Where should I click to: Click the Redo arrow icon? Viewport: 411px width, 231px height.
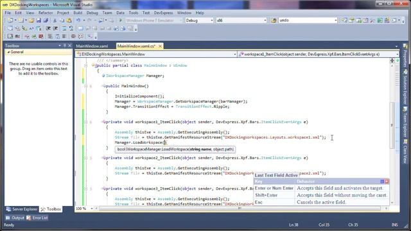point(89,21)
